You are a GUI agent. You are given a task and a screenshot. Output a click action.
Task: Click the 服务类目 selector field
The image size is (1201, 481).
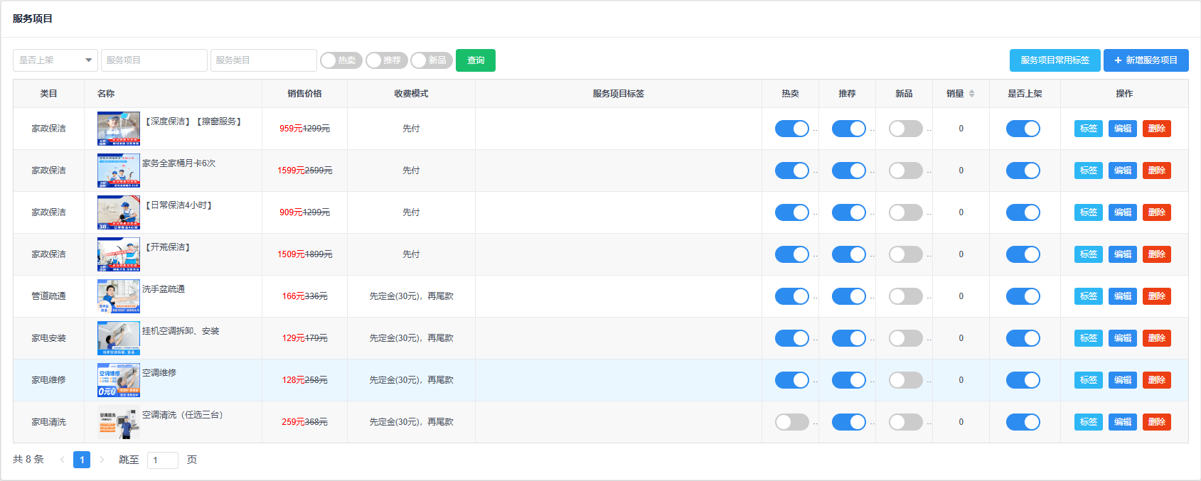tap(263, 60)
